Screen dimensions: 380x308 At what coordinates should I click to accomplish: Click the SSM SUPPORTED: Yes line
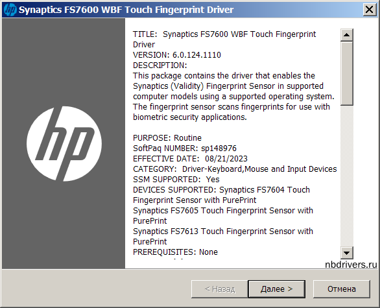pyautogui.click(x=176, y=180)
